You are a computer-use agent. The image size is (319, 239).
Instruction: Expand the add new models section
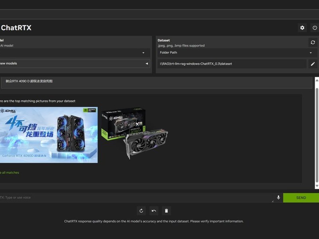(x=75, y=64)
